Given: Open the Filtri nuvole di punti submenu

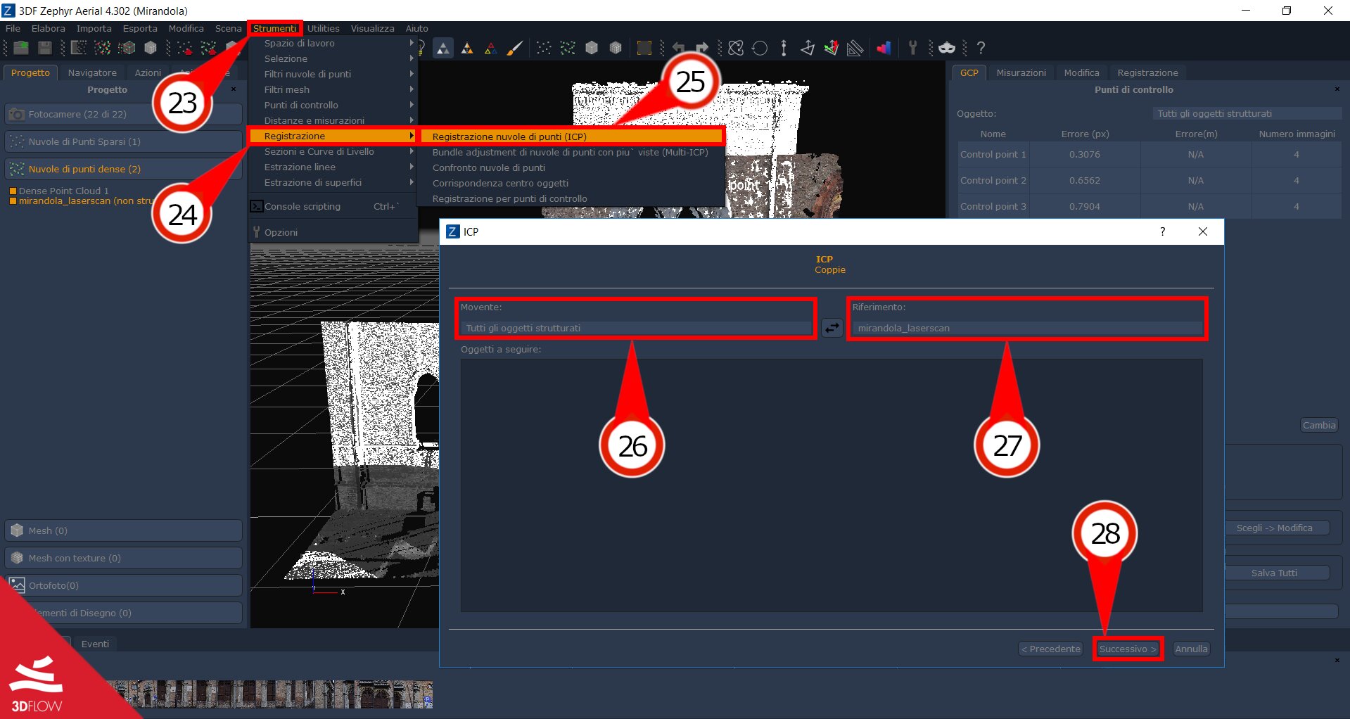Looking at the screenshot, I should 333,74.
